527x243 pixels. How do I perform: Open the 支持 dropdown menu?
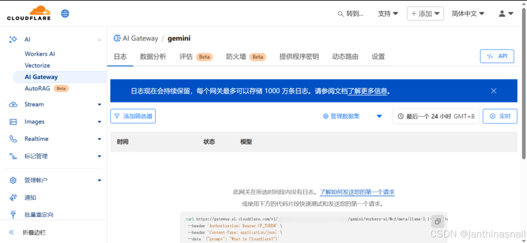(388, 14)
